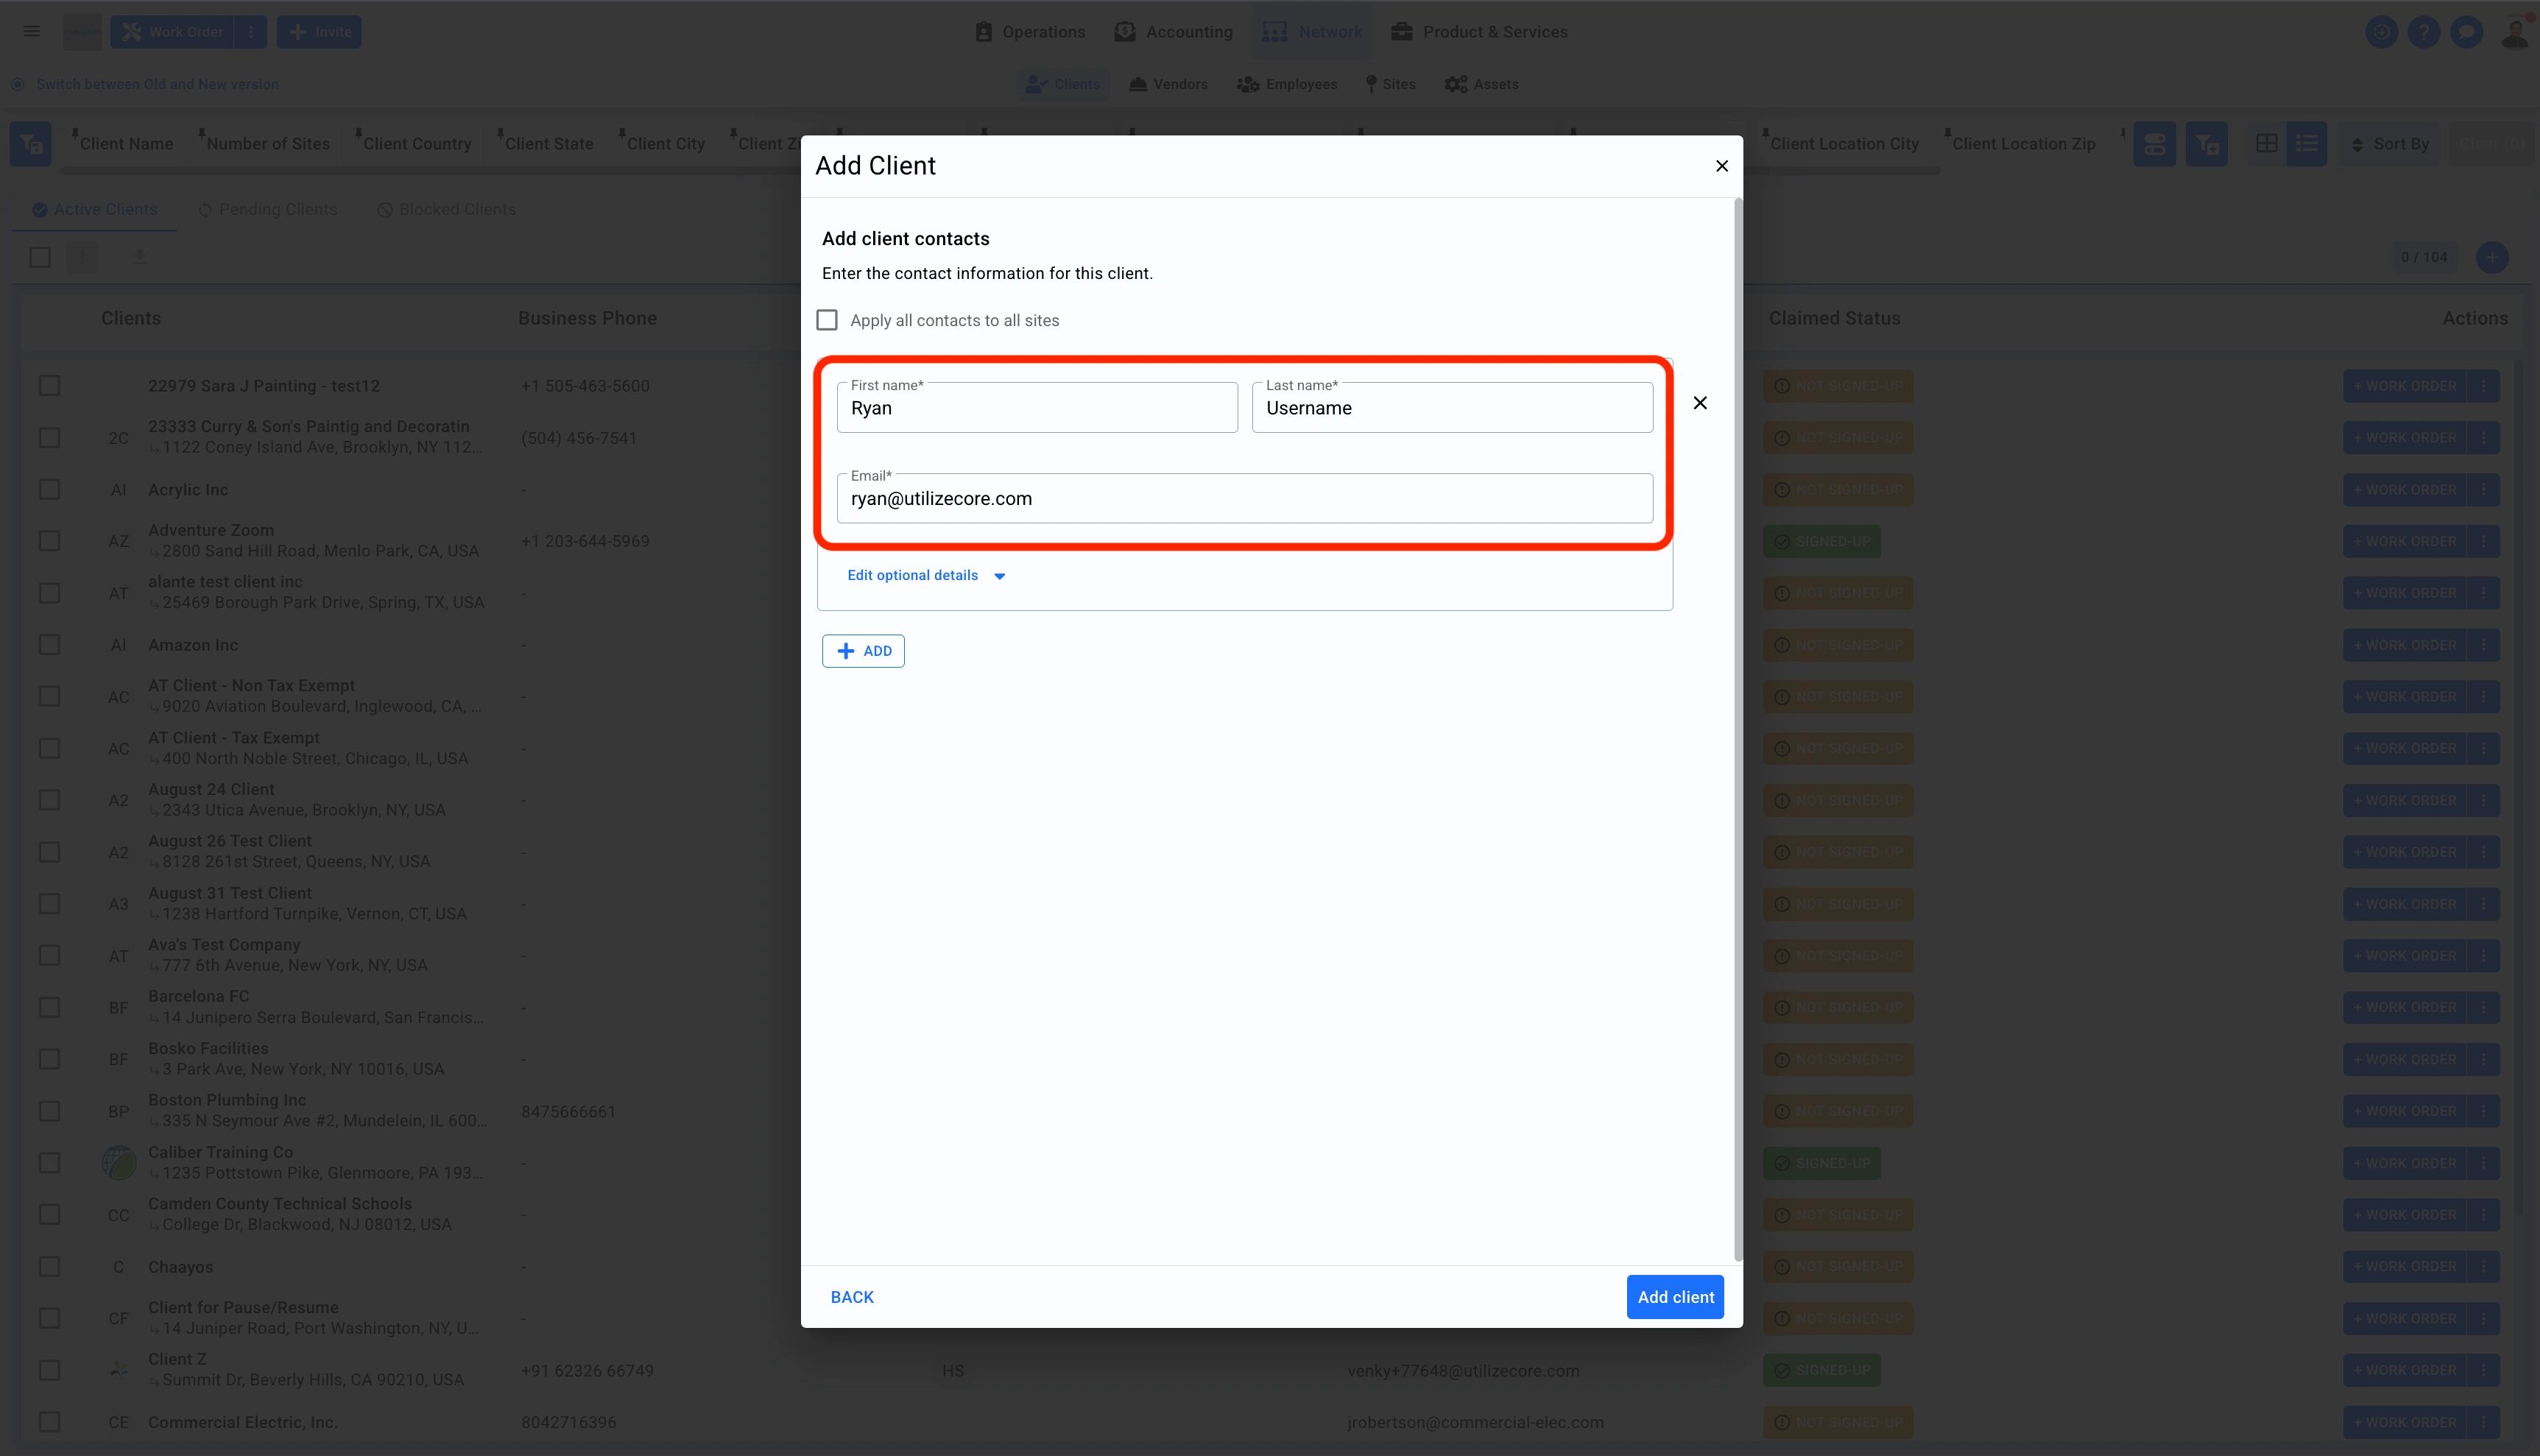The height and width of the screenshot is (1456, 2540).
Task: Open the Sort By dropdown
Action: click(x=2390, y=144)
